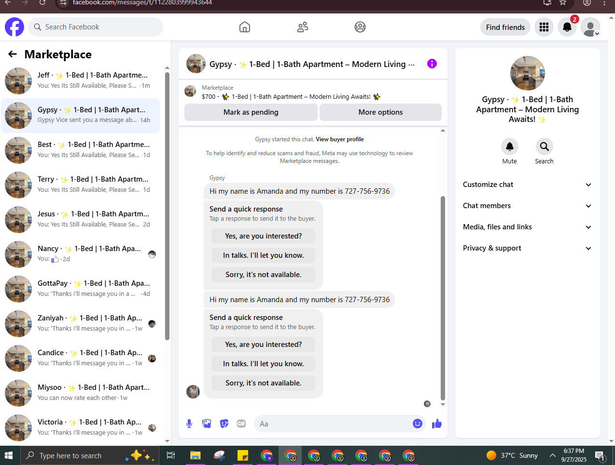Click the chat messages scrollbar
615x465 pixels.
coord(443,298)
